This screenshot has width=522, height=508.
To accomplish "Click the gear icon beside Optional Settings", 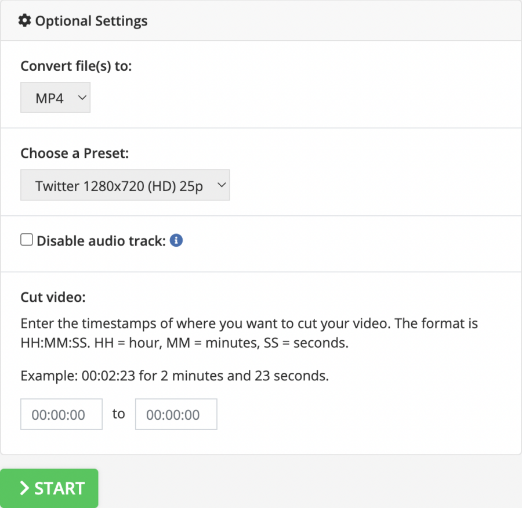I will [24, 21].
